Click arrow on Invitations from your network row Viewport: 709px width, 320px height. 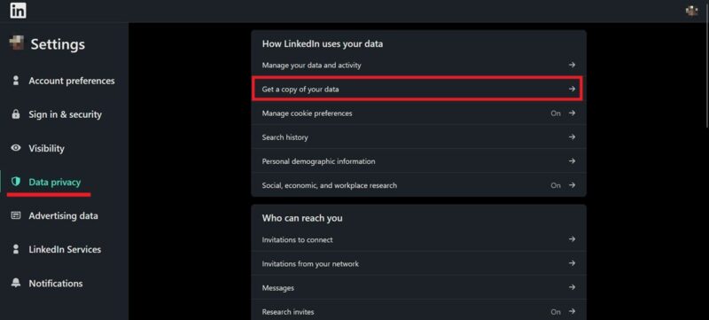[x=572, y=263]
